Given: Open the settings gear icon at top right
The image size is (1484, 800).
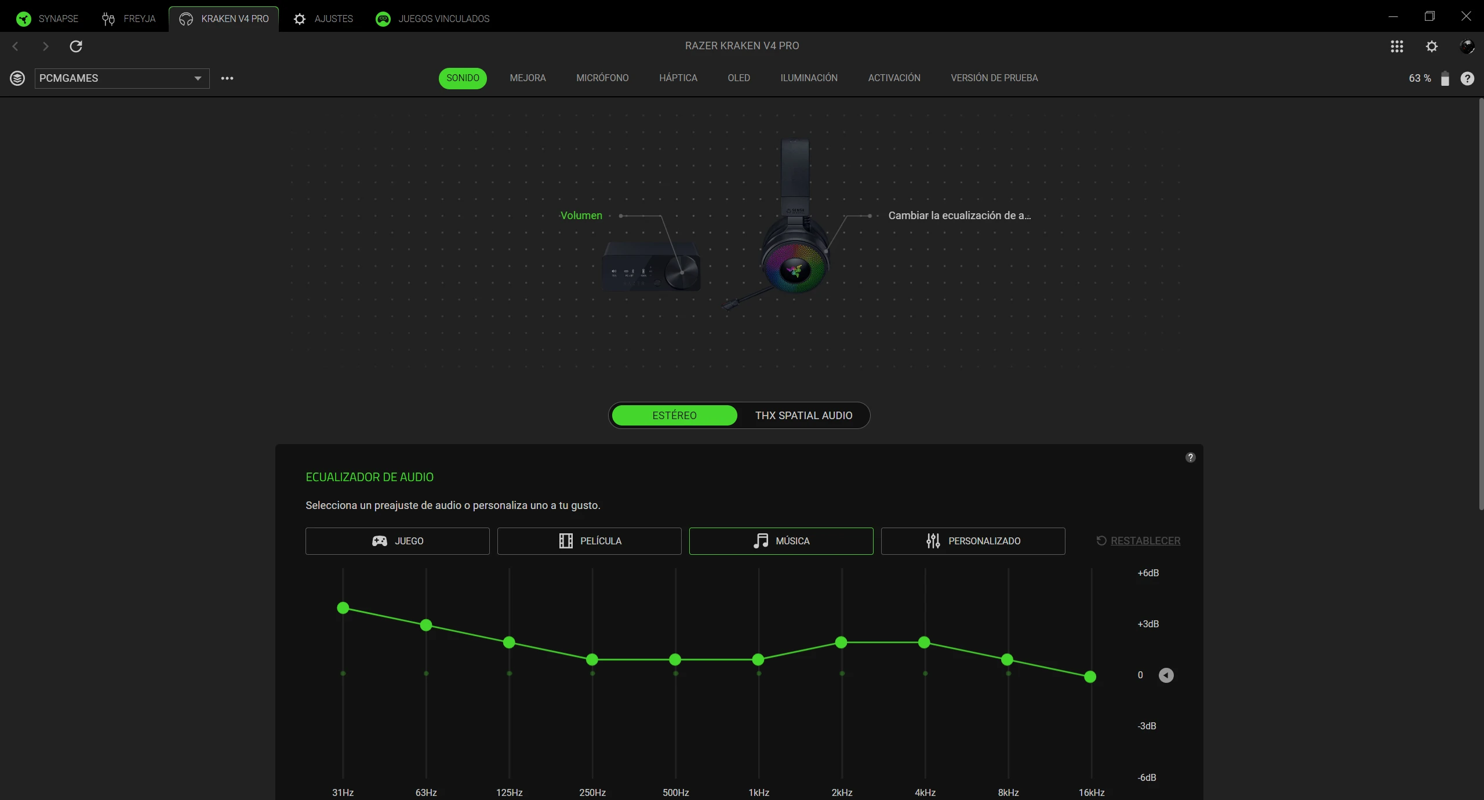Looking at the screenshot, I should tap(1432, 46).
